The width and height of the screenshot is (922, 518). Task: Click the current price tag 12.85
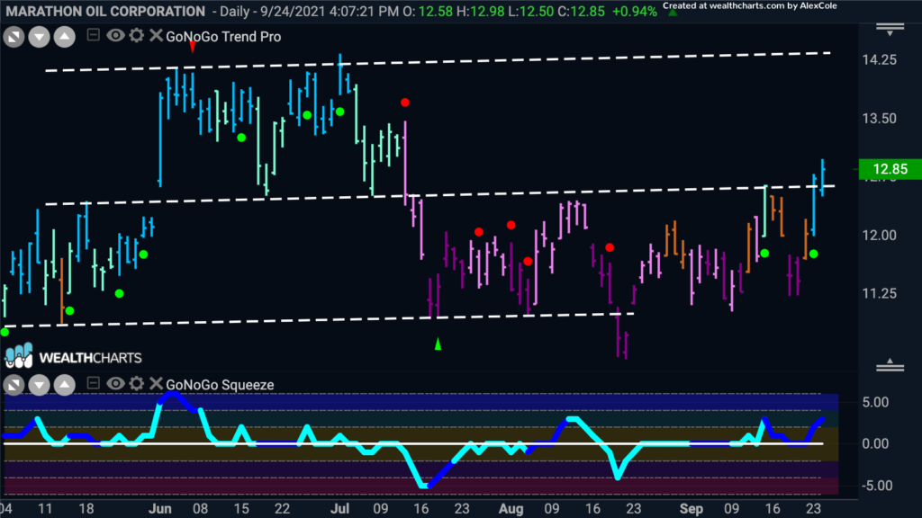(890, 169)
